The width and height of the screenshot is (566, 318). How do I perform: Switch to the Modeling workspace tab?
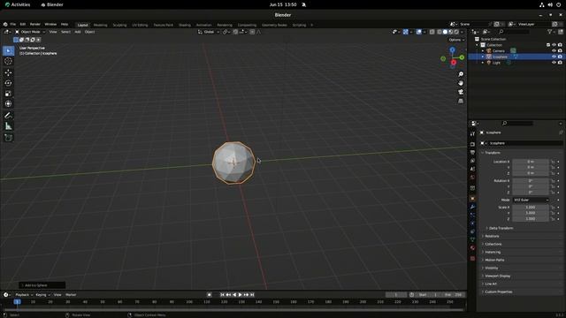point(100,25)
